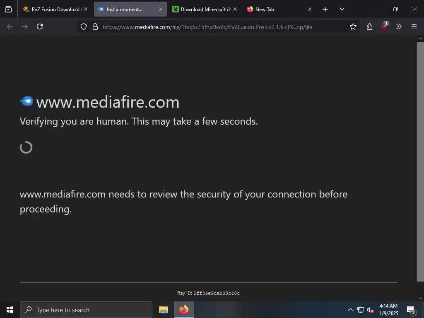424x318 pixels.
Task: Reload the current page
Action: tap(40, 26)
